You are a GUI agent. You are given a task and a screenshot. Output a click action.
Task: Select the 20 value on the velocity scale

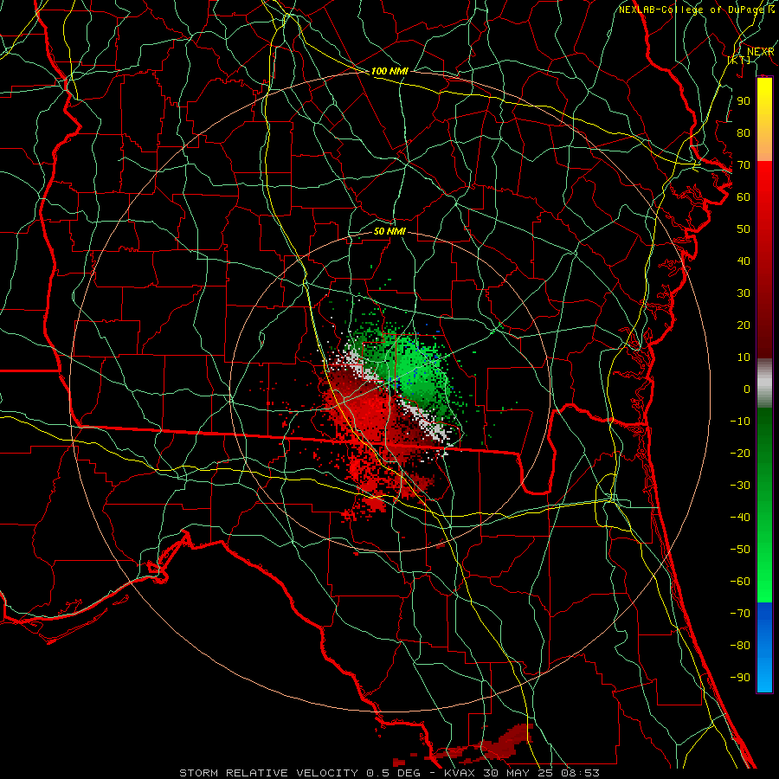pyautogui.click(x=744, y=325)
